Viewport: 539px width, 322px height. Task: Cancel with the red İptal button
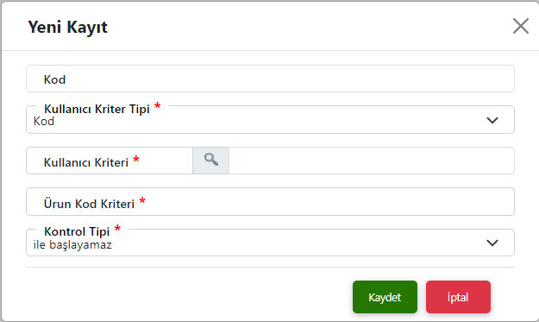(x=458, y=297)
